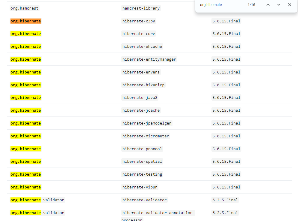Click org.hibernate in hibernate-core row
The image size is (298, 221).
click(26, 33)
